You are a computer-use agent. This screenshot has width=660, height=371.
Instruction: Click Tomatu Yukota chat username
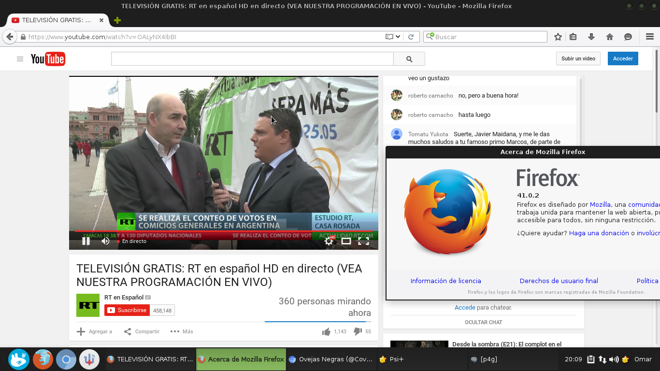pos(428,134)
